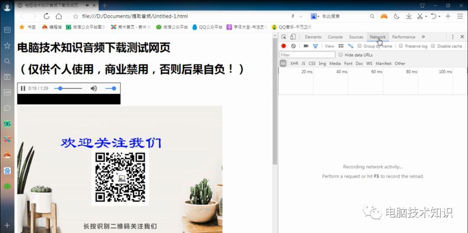Click the address bar URL
Screen dimensions: 468x233
click(135, 16)
